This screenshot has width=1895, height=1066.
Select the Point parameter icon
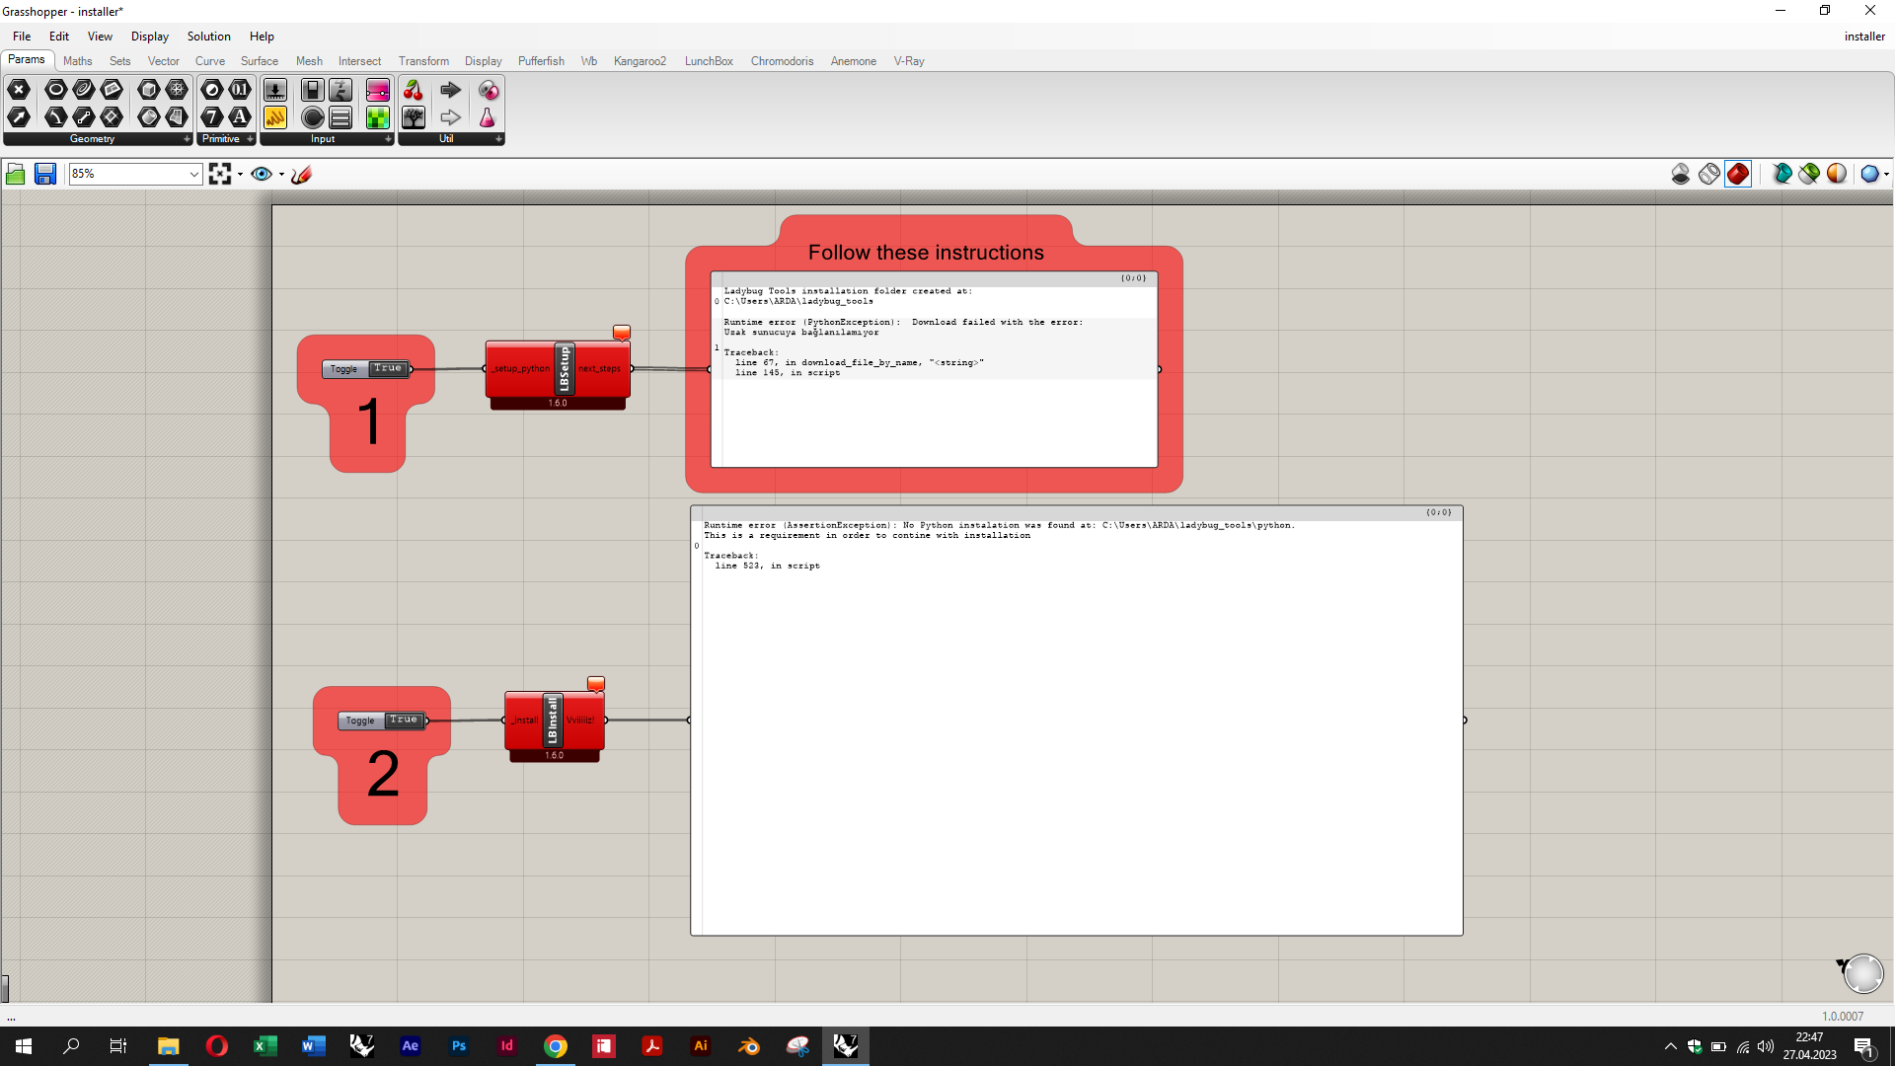pyautogui.click(x=19, y=90)
